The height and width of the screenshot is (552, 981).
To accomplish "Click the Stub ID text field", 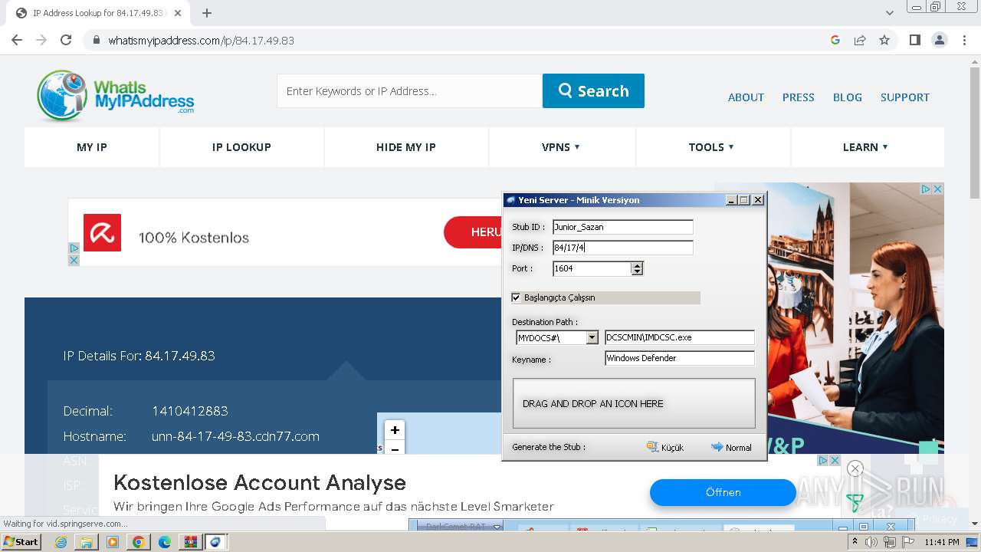I will [x=622, y=227].
